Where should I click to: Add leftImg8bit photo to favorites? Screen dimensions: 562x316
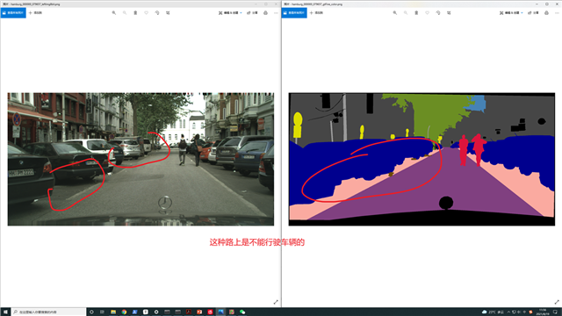pyautogui.click(x=147, y=12)
